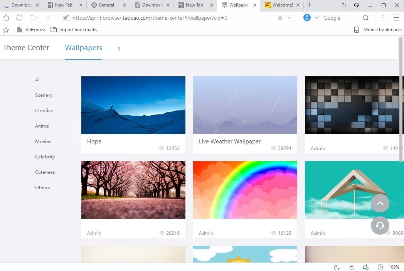Image resolution: width=404 pixels, height=271 pixels.
Task: Click the magnifier search icon beside Google
Action: point(366,18)
